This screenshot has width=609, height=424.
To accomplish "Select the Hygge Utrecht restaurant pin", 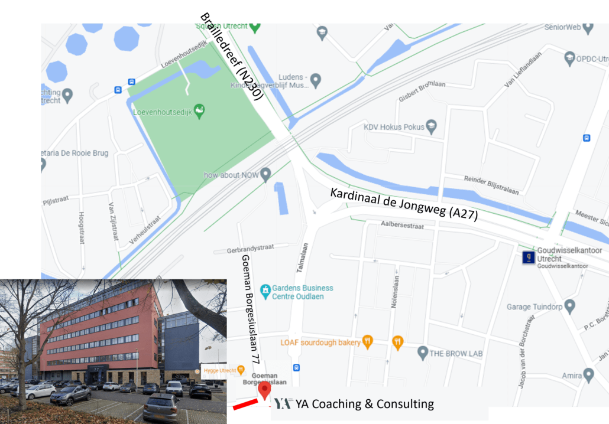I will (x=241, y=370).
